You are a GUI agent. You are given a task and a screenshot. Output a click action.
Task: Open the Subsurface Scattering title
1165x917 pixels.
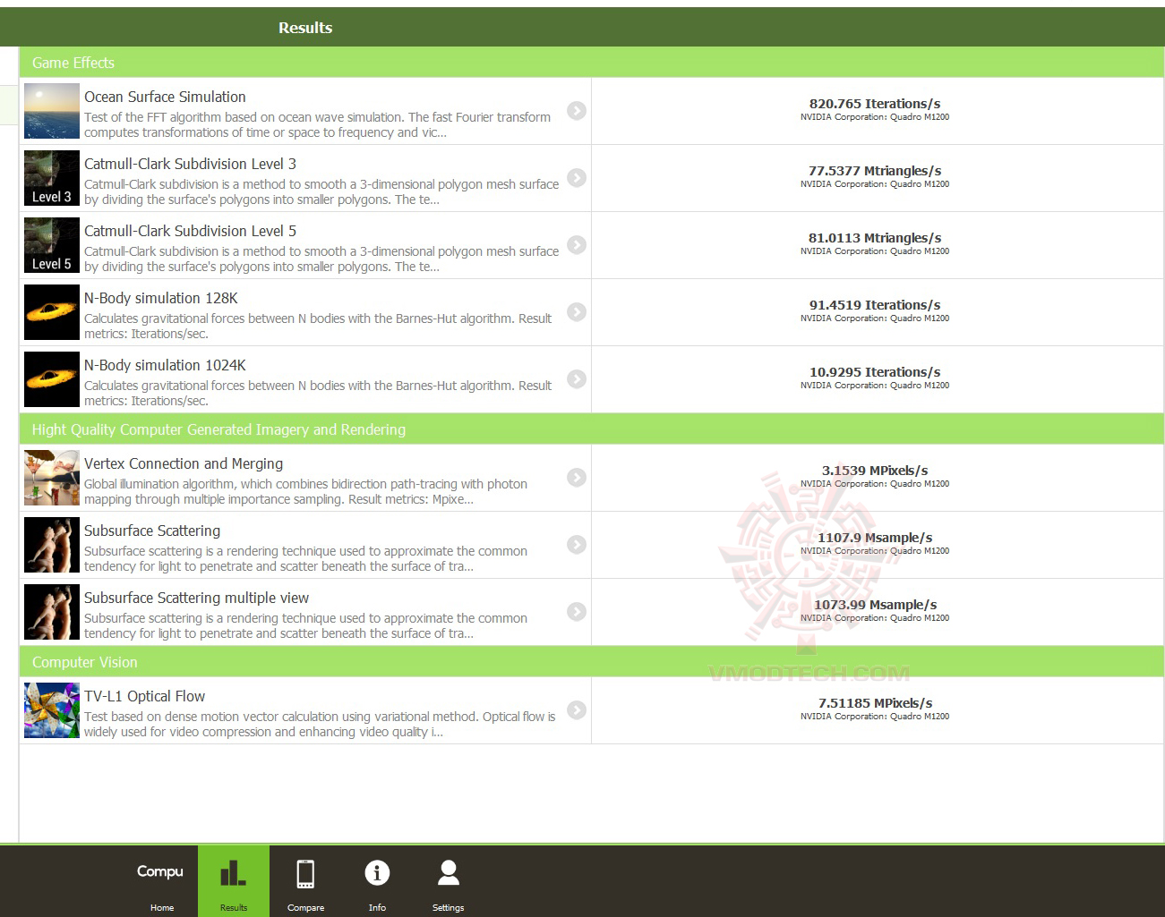pyautogui.click(x=152, y=531)
